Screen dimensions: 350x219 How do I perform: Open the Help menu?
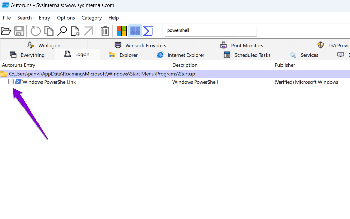pyautogui.click(x=113, y=18)
